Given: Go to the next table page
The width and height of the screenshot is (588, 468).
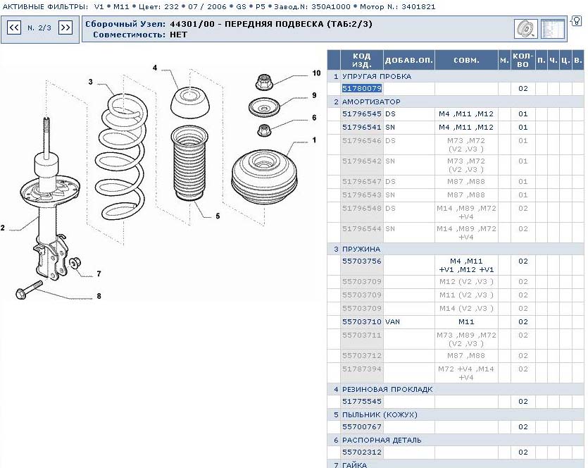Looking at the screenshot, I should (65, 27).
